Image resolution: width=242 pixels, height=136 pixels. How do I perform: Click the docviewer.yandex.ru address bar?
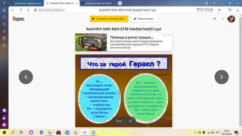coord(50,10)
